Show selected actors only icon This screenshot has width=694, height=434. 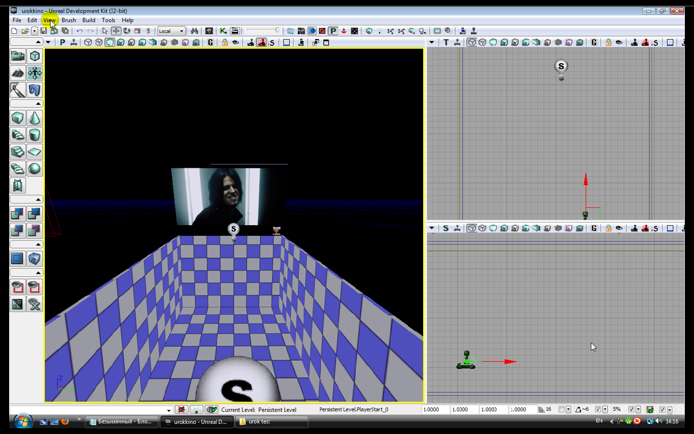click(x=18, y=287)
